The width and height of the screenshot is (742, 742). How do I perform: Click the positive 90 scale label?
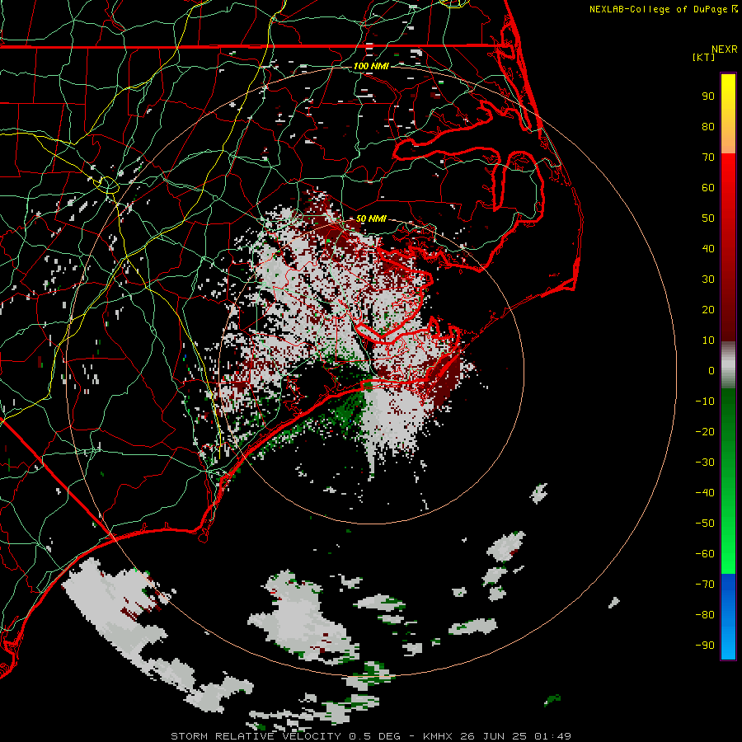coord(708,96)
